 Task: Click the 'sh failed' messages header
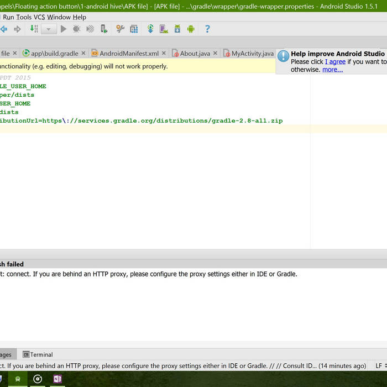tap(12, 264)
